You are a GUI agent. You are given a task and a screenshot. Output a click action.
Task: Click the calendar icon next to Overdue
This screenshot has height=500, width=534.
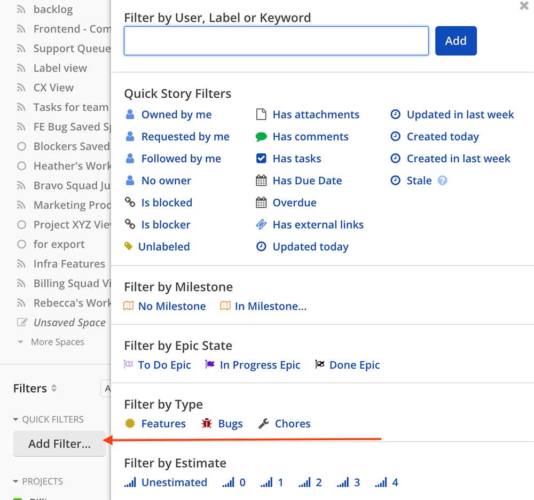pyautogui.click(x=261, y=202)
